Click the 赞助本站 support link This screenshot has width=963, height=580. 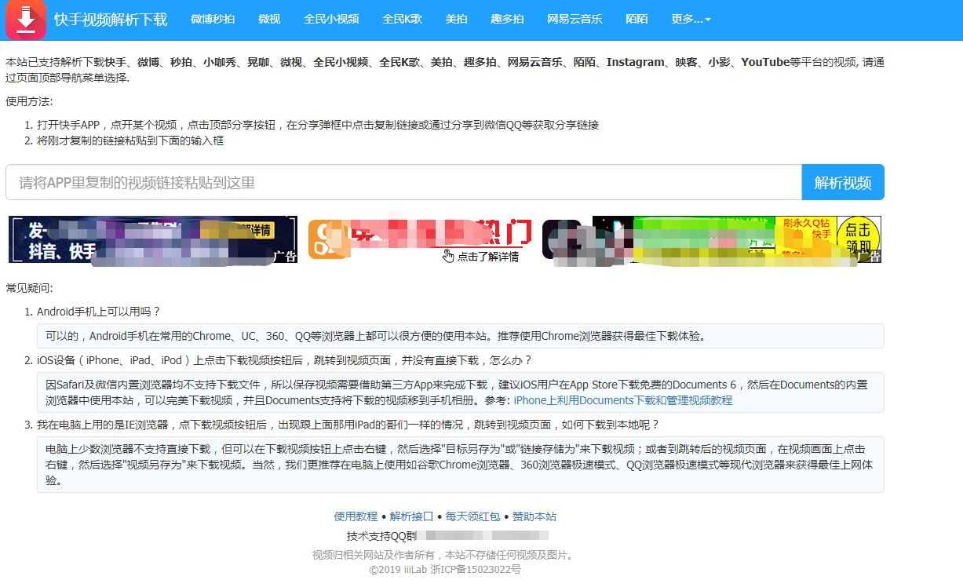pyautogui.click(x=534, y=516)
